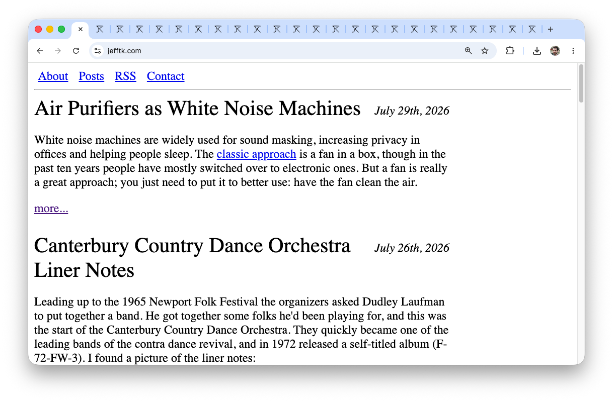Click the paragraph starting "Leading up to the 1965 Newport"

click(x=241, y=330)
